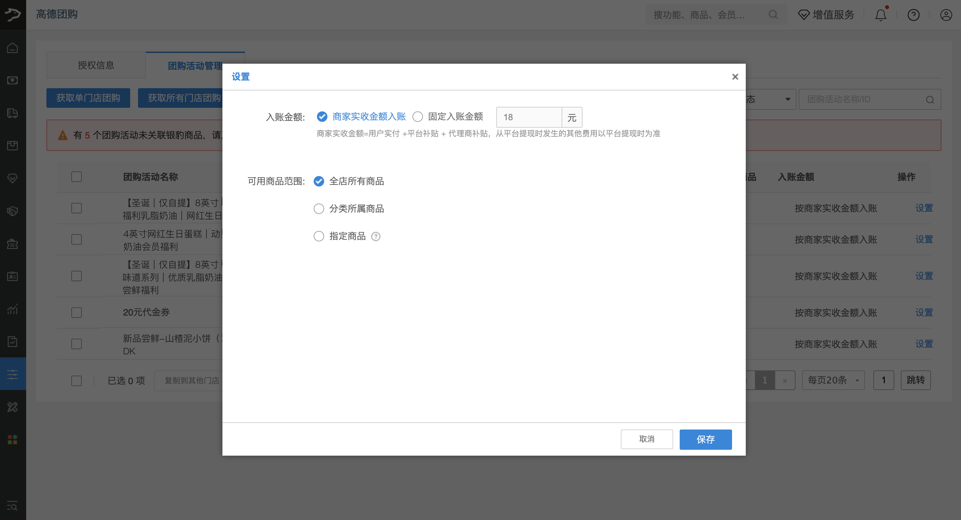Open 增值服务 menu item
Image resolution: width=961 pixels, height=520 pixels.
click(x=826, y=15)
